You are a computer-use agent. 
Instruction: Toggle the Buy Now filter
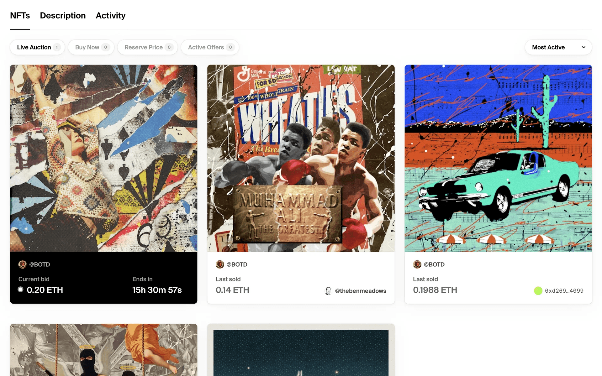tap(91, 47)
